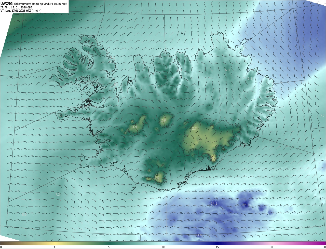Image resolution: width=326 pixels, height=249 pixels.
Task: Select the 13.4 value label near the colorbar
Action: click(x=198, y=235)
